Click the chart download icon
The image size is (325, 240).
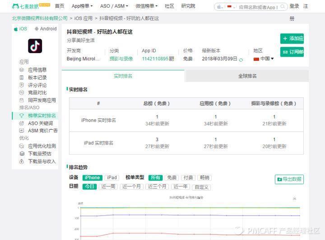coord(294,199)
